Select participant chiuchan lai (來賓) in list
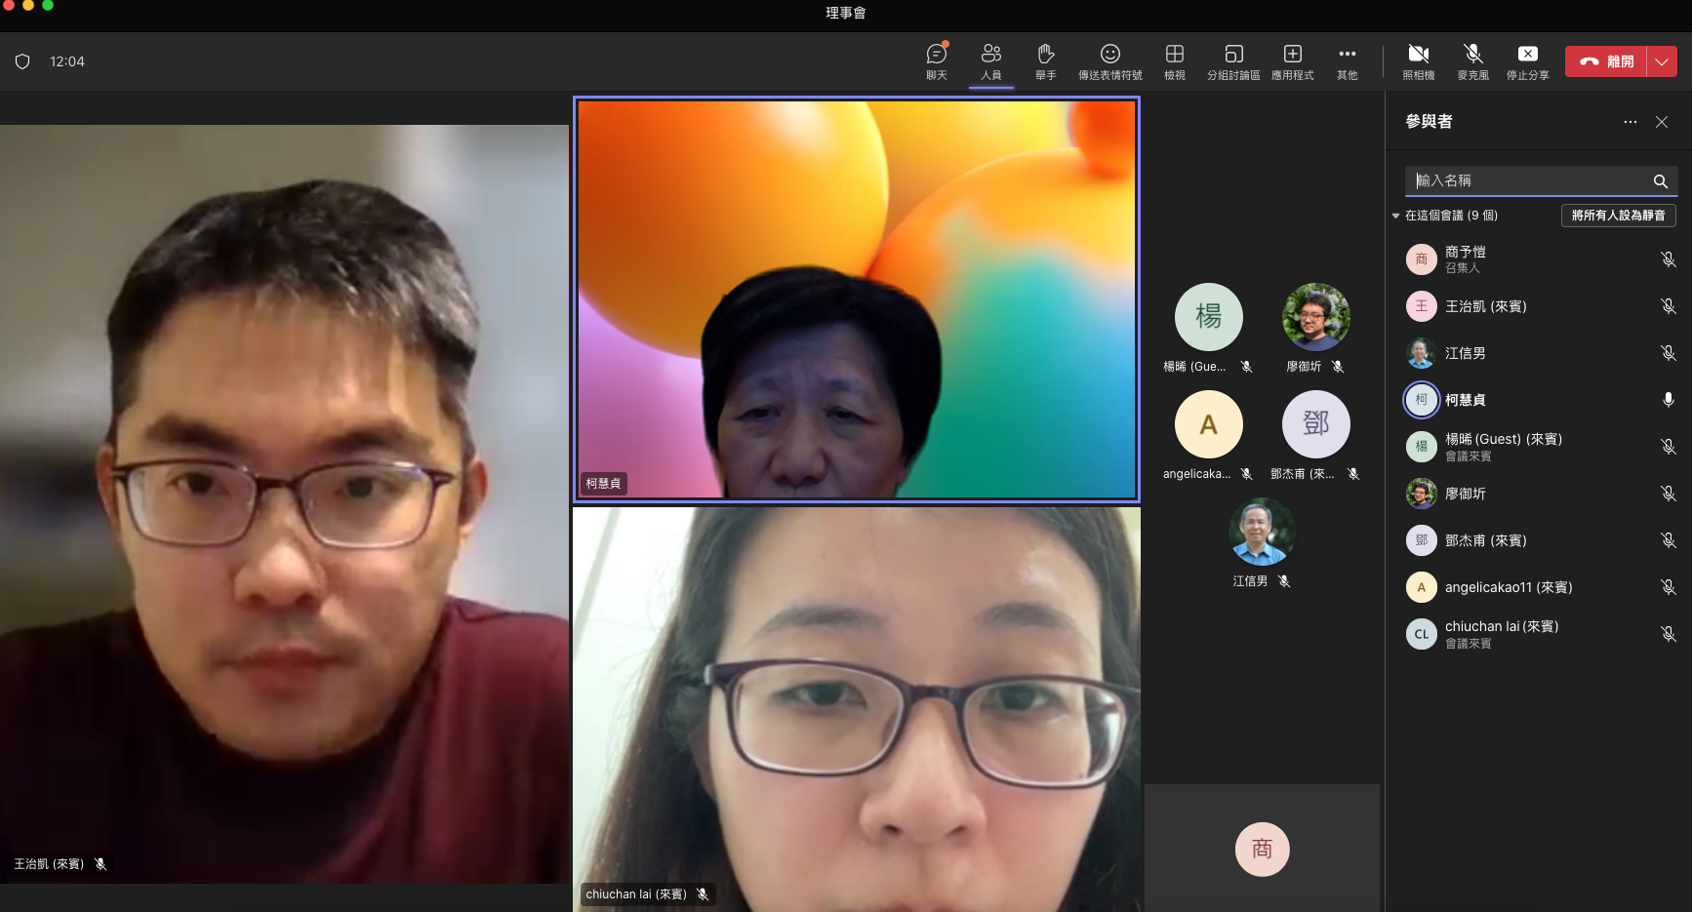 1540,634
